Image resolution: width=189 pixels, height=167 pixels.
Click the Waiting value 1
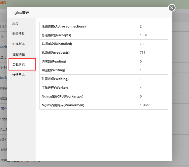click(x=141, y=79)
